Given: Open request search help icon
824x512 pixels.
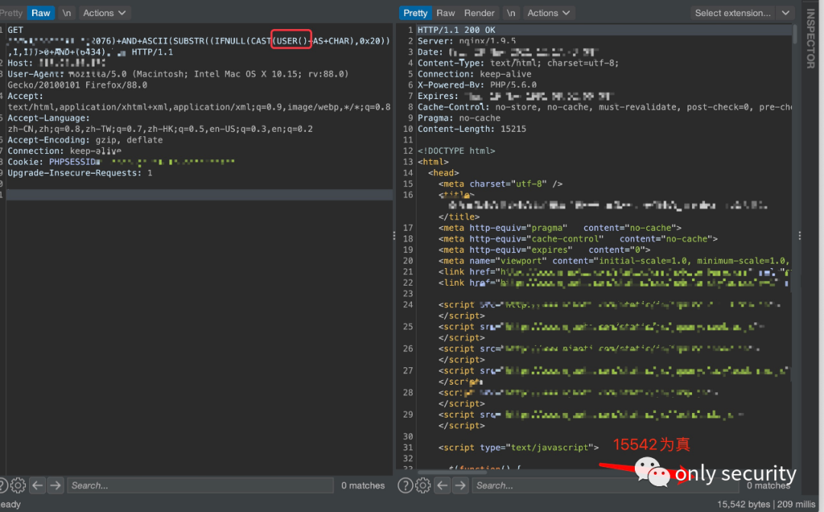Looking at the screenshot, I should coord(2,486).
